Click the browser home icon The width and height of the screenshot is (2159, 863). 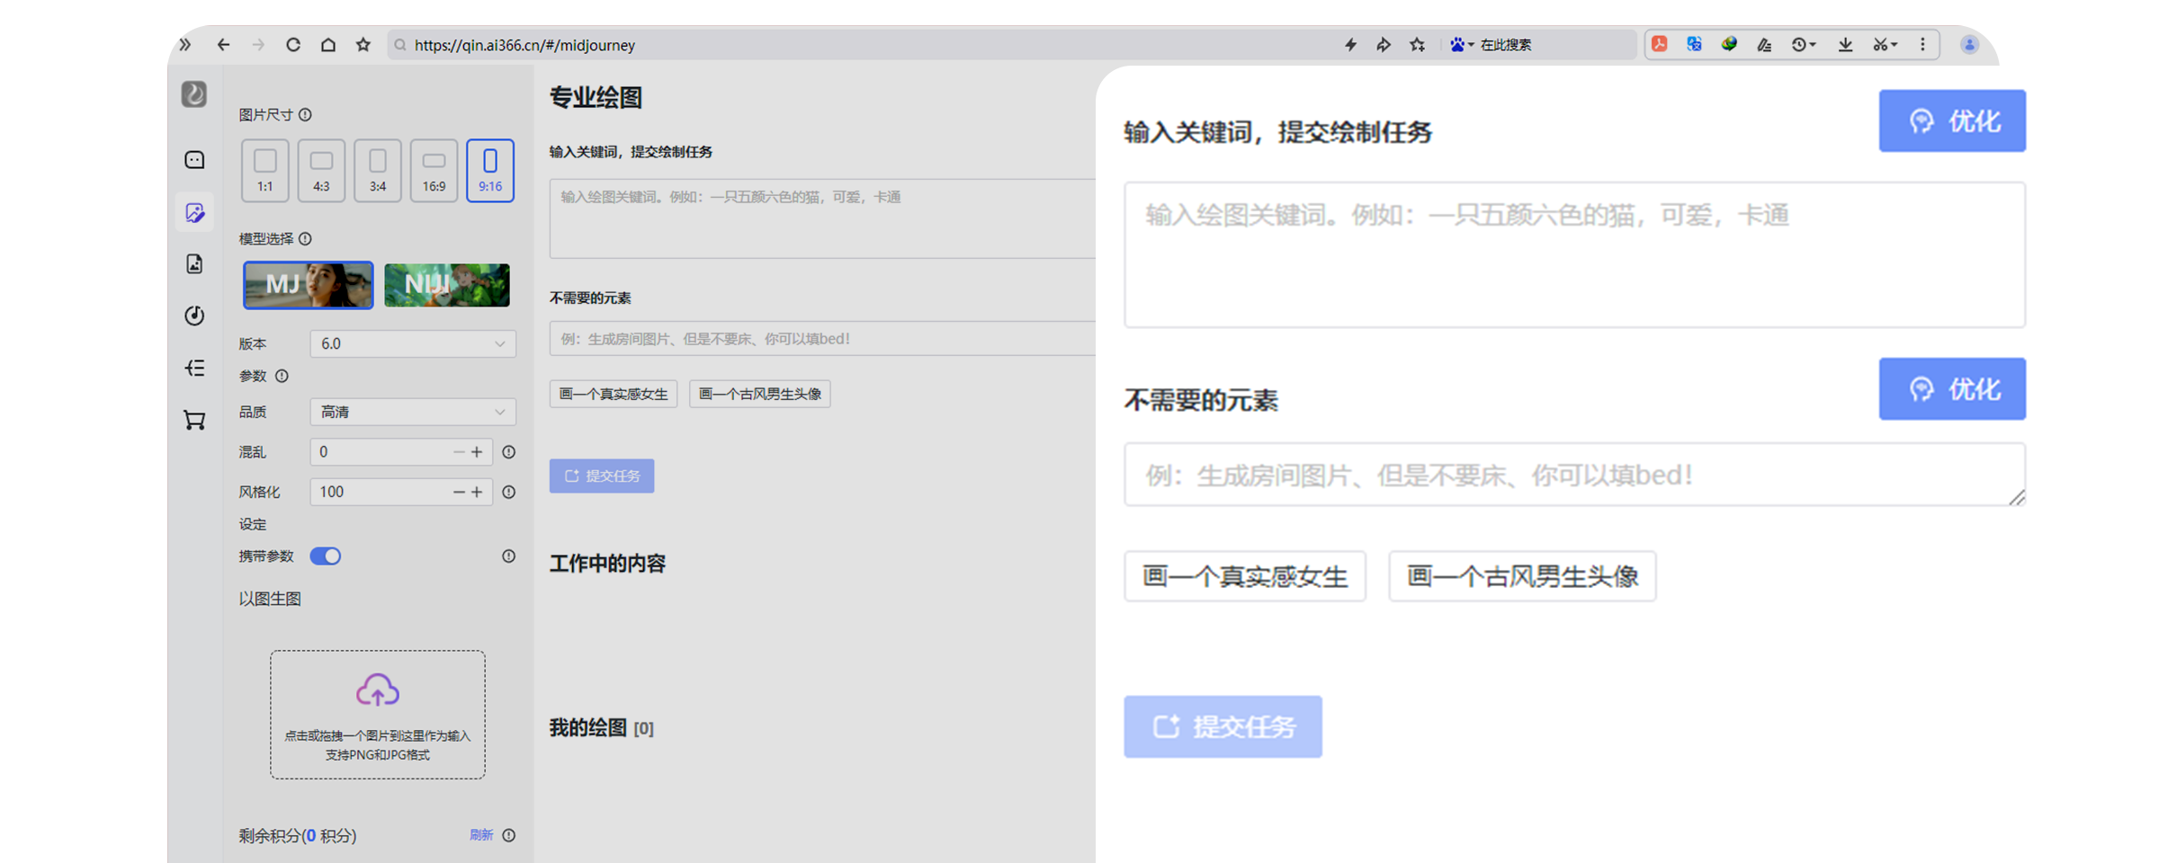coord(328,45)
